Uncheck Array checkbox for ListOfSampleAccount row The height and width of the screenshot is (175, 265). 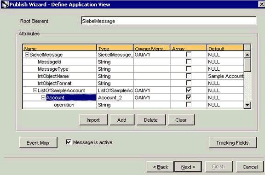click(x=189, y=90)
